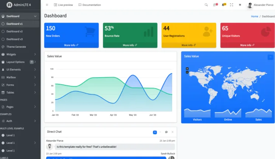Click the Widgets box icon

[3, 54]
